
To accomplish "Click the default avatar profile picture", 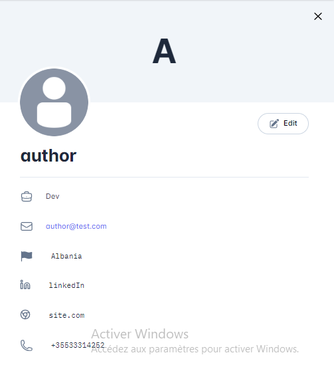I will click(x=54, y=102).
